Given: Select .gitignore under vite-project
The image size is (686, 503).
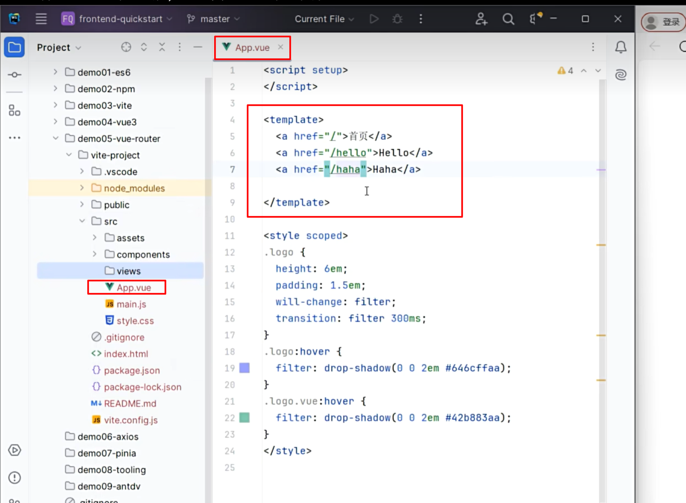Looking at the screenshot, I should (x=118, y=337).
